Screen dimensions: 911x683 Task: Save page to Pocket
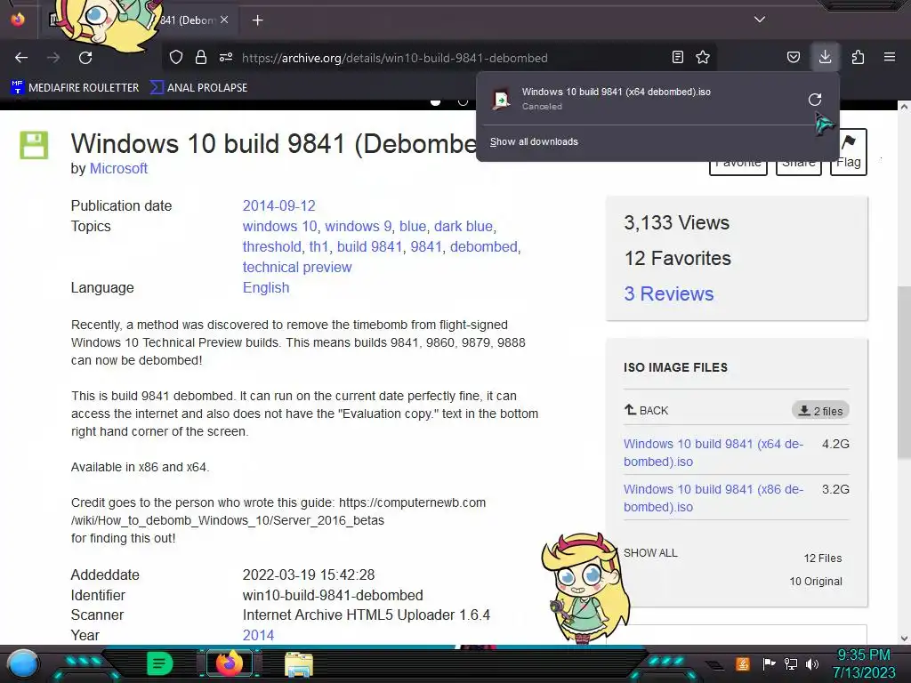[x=793, y=57]
